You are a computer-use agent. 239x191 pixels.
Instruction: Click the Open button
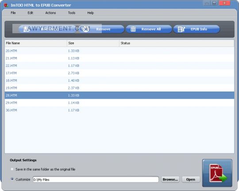pos(191,180)
